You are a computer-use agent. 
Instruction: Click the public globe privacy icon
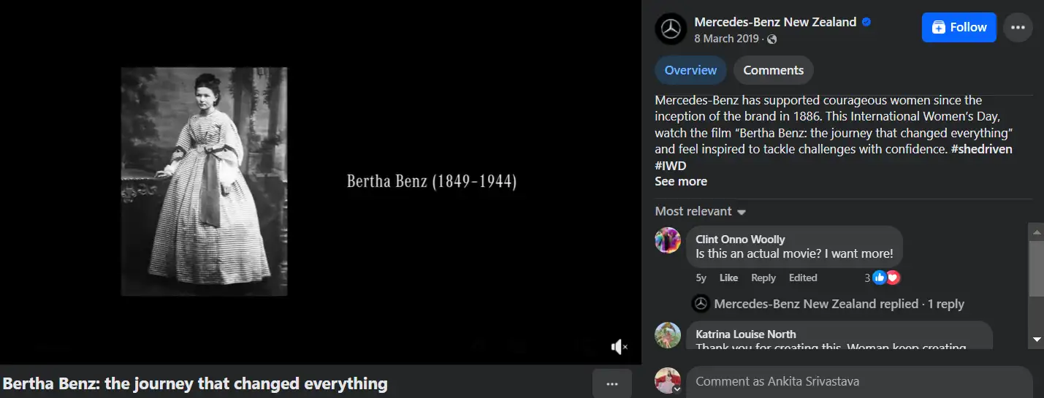click(x=772, y=39)
